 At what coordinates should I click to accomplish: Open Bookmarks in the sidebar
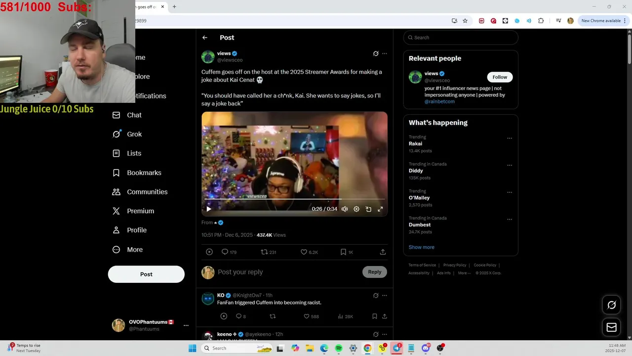point(137,173)
